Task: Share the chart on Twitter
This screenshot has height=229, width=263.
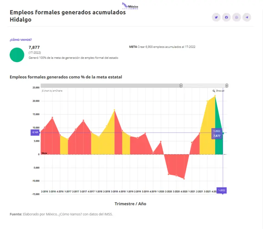Action: click(216, 18)
